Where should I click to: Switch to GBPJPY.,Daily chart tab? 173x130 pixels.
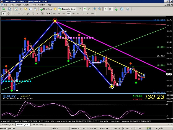[x=38, y=124]
